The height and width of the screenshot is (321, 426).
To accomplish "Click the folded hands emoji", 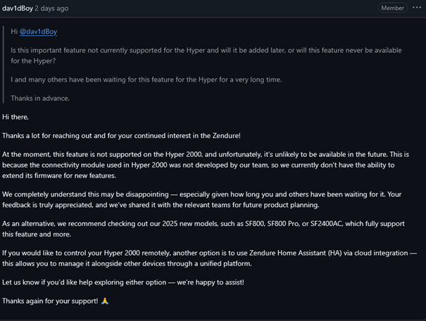I will pos(105,301).
